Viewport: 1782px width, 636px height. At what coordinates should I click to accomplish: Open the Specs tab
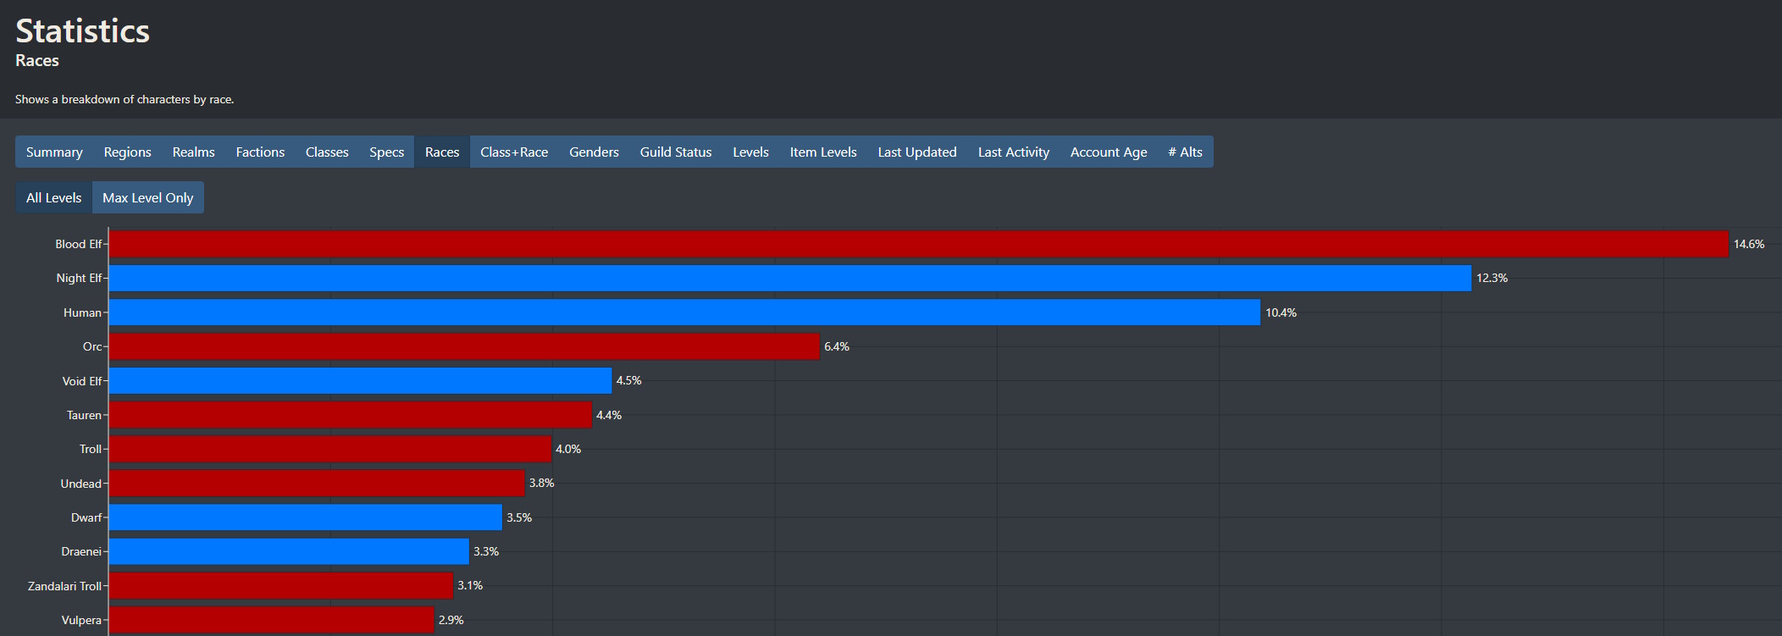386,152
